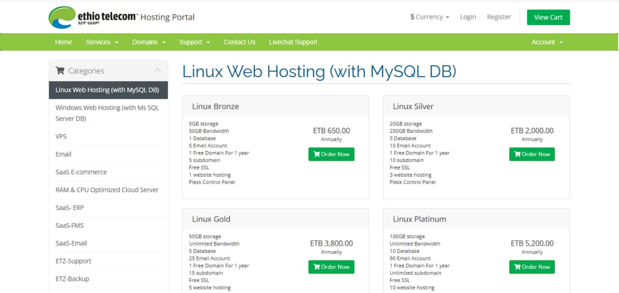Viewport: 619px width, 293px height.
Task: Click the ETB 3,800.00 price
Action: pos(331,244)
